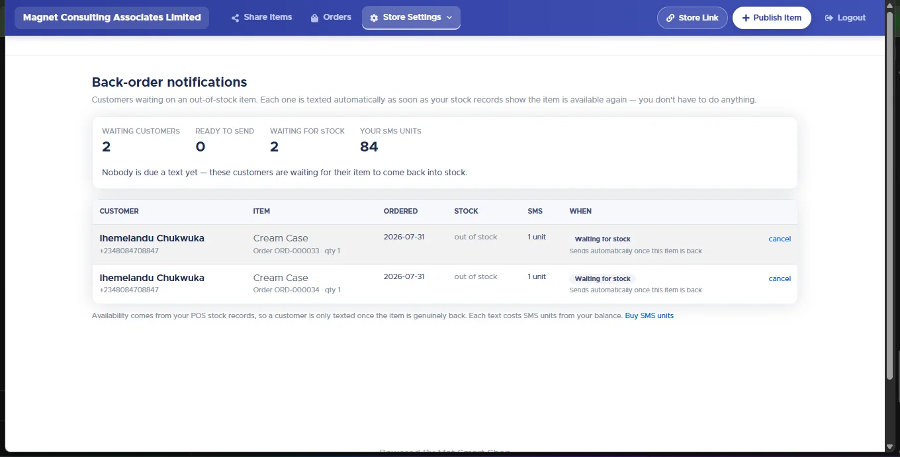This screenshot has width=900, height=457.
Task: Click the logout arrow icon
Action: coord(829,18)
